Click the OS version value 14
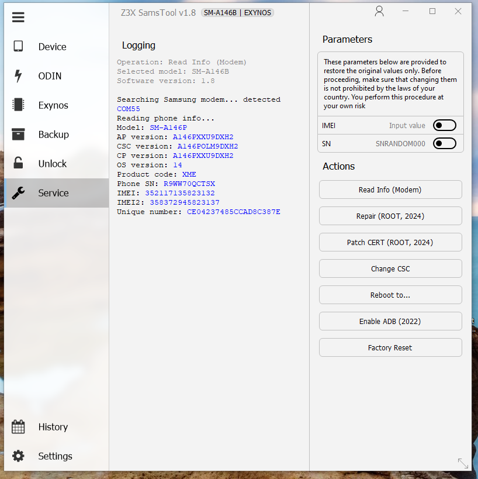The height and width of the screenshot is (479, 478). tap(177, 165)
